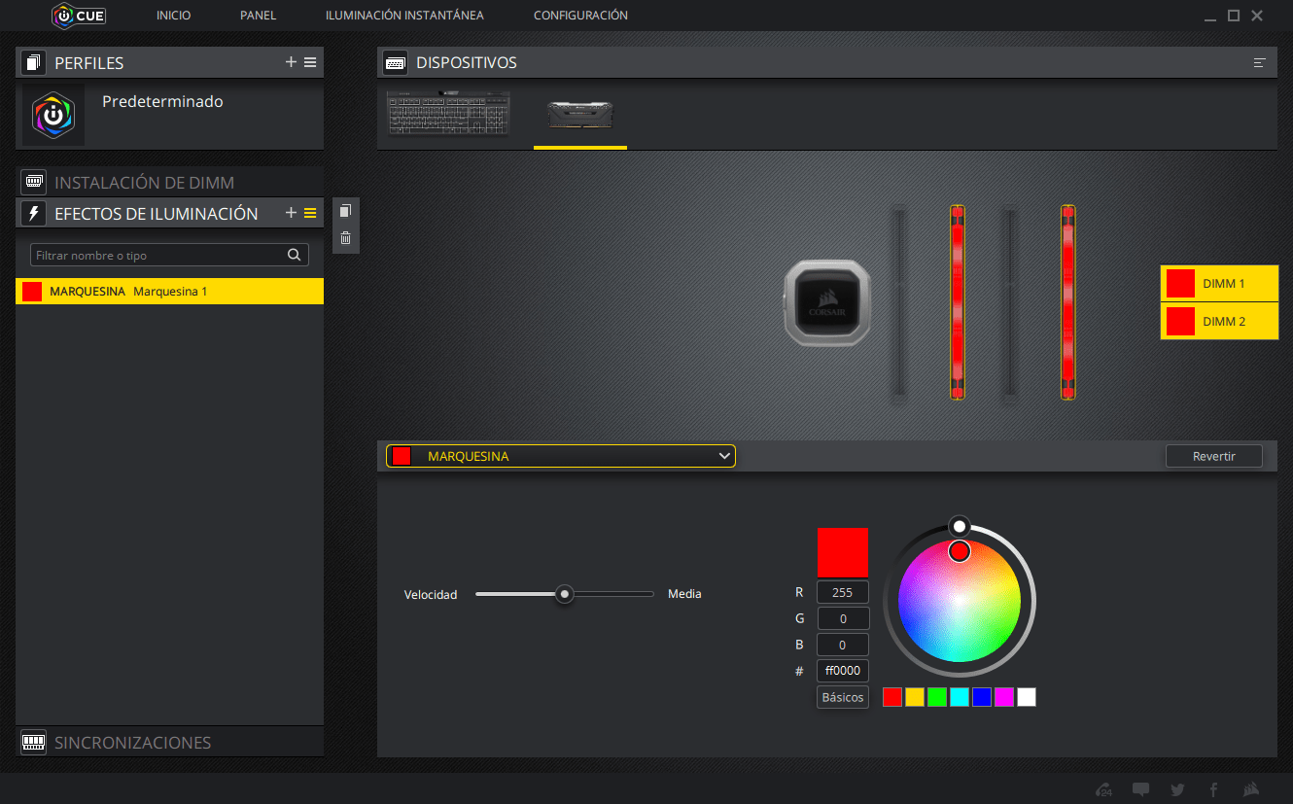
Task: Click the Predeterminado profile name
Action: coord(162,101)
